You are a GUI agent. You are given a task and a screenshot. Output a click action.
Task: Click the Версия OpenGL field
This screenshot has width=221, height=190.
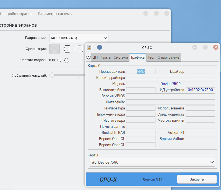[x=141, y=139]
